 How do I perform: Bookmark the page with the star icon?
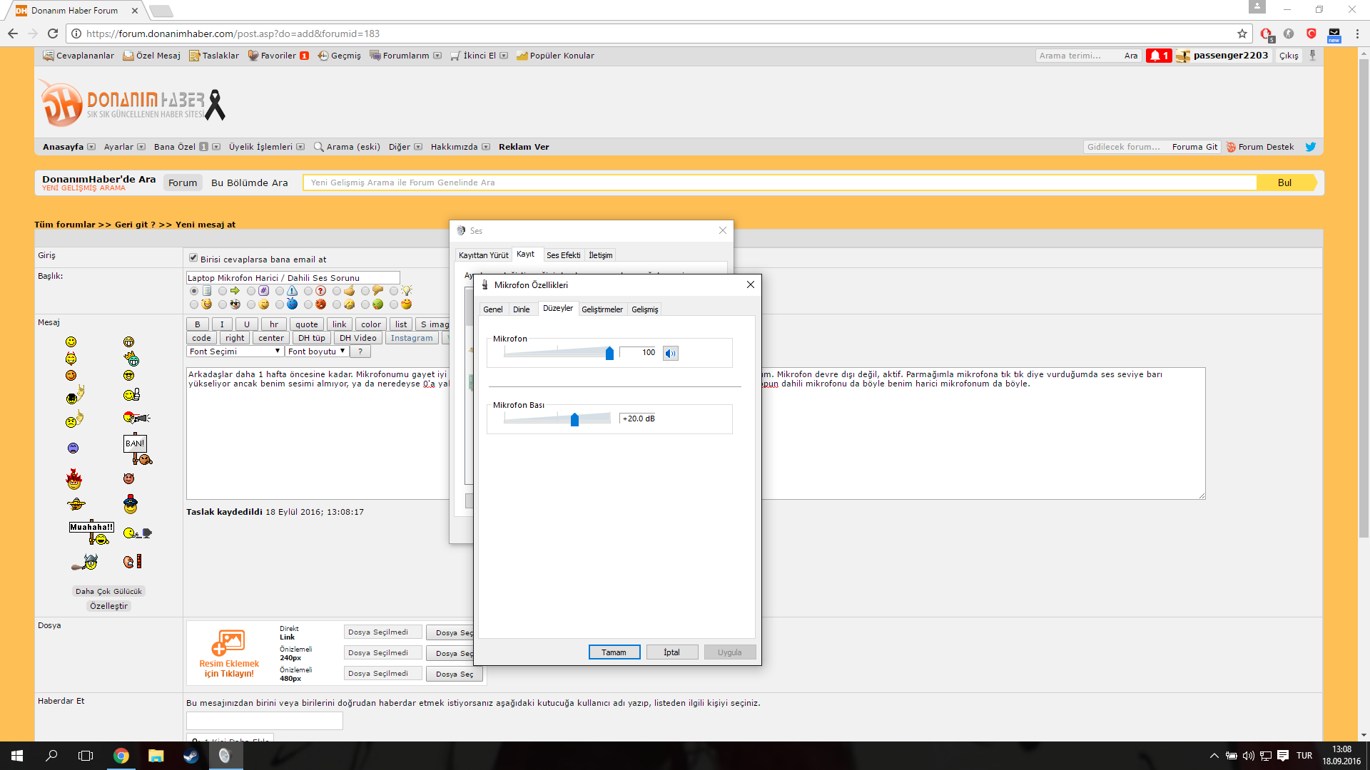tap(1242, 34)
